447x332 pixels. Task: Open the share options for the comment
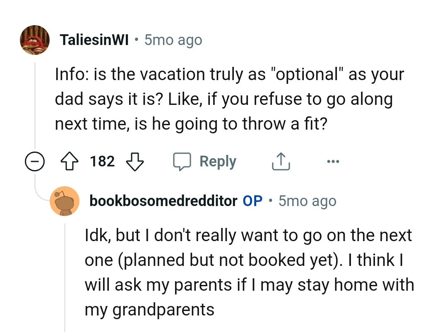pyautogui.click(x=281, y=161)
